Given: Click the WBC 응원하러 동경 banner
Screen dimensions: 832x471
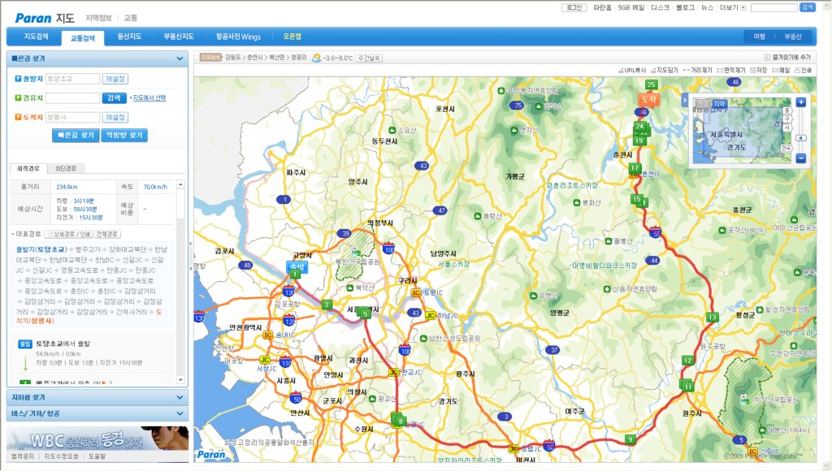Looking at the screenshot, I should (97, 439).
